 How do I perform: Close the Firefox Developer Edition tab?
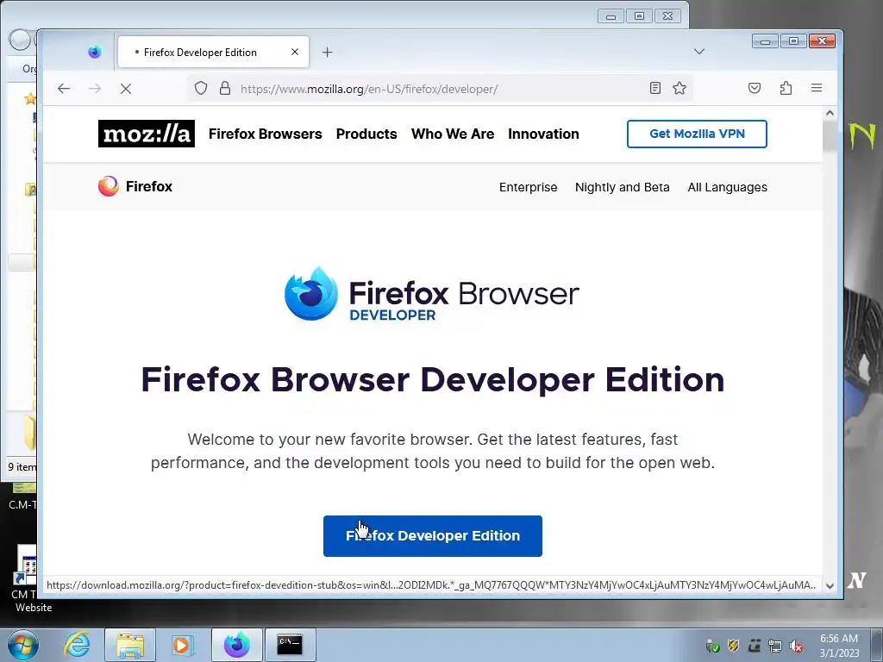tap(295, 52)
